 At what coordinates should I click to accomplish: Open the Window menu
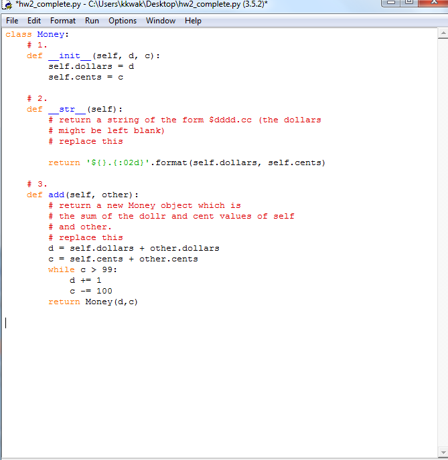tap(161, 21)
